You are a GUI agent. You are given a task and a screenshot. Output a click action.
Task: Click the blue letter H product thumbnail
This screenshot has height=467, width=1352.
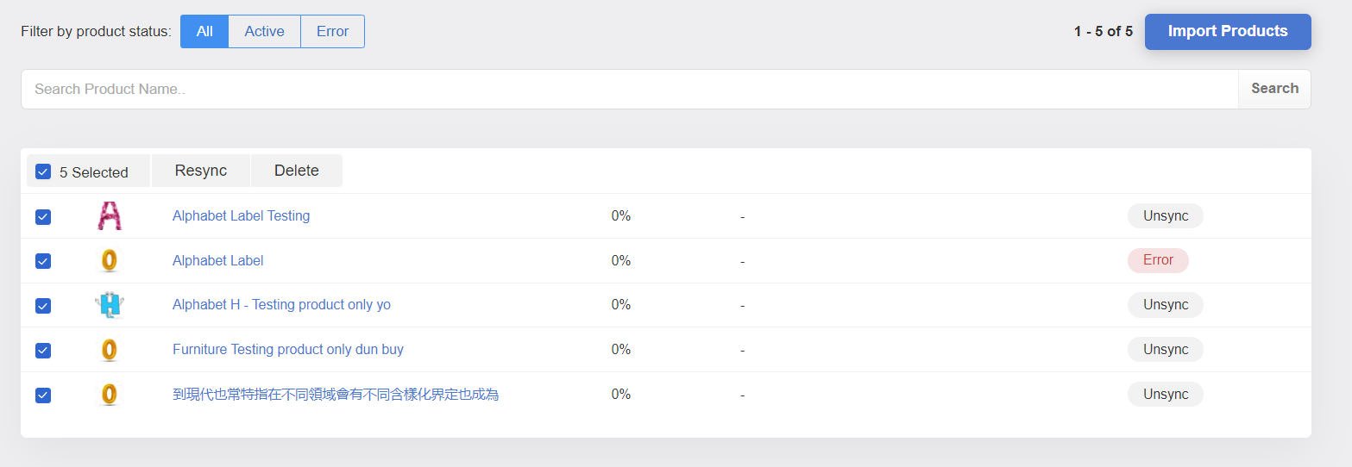(110, 305)
